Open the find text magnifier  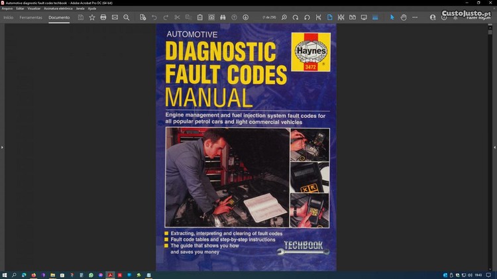click(127, 17)
